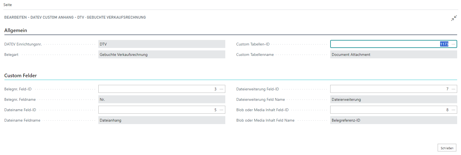The width and height of the screenshot is (461, 155).
Task: Click the Belegreferenz-ID read-only field
Action: (393, 120)
